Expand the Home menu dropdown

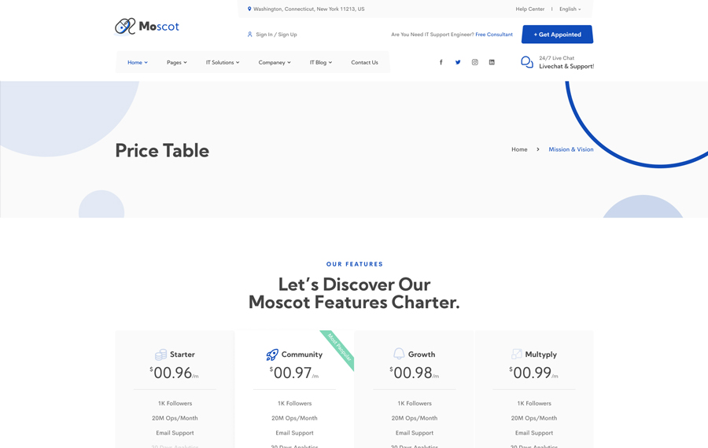[x=138, y=62]
